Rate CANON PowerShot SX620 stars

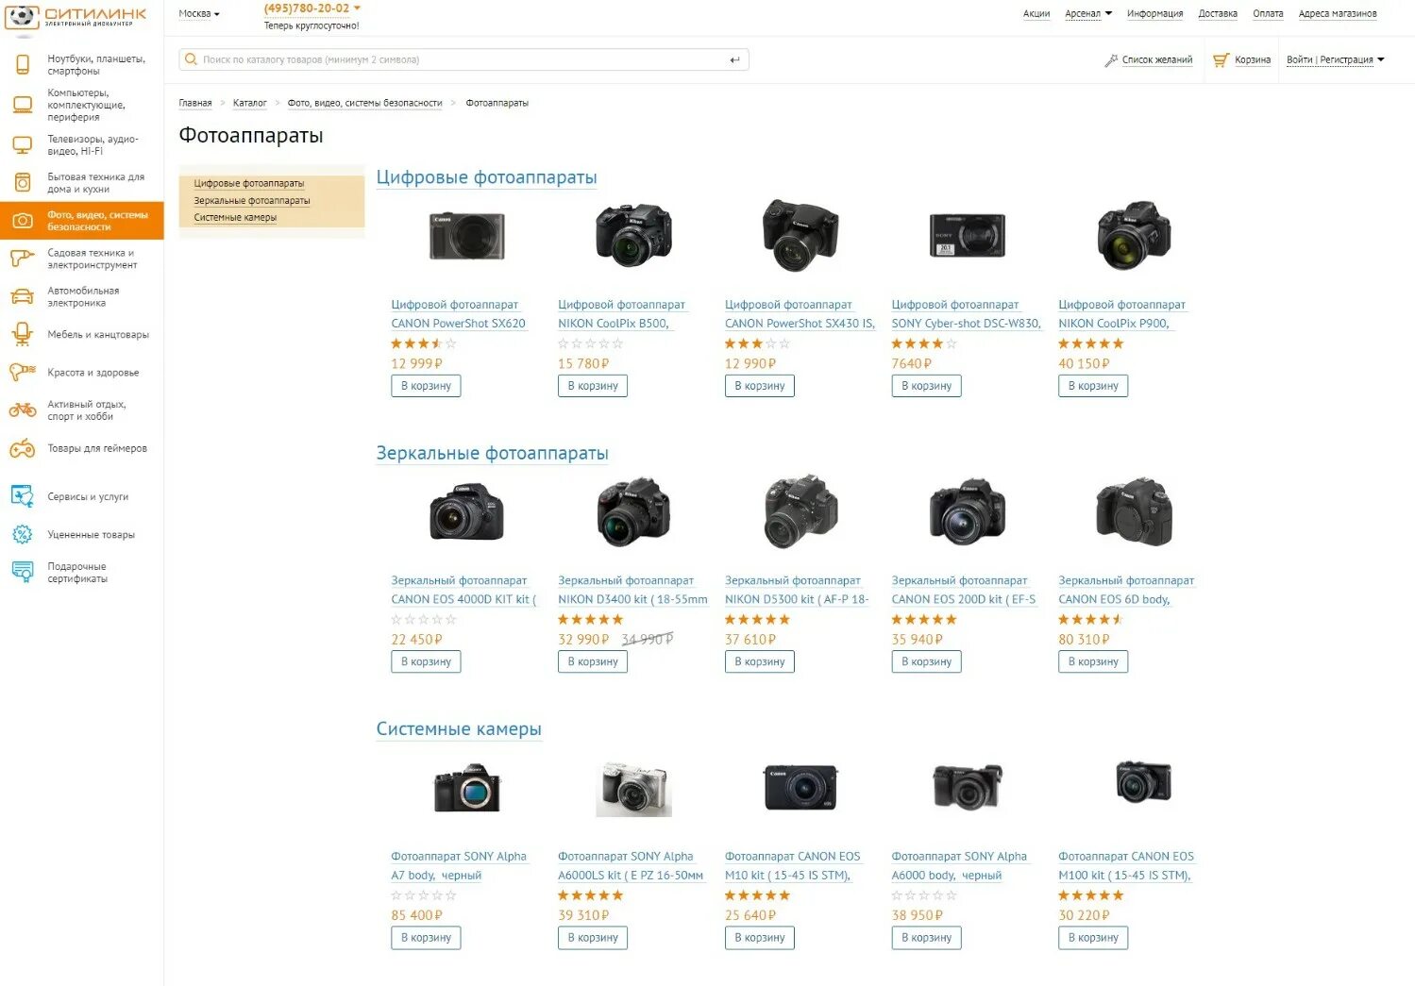424,344
